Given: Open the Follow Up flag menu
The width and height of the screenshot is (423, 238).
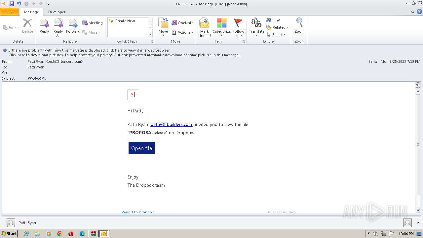Looking at the screenshot, I should coord(238,27).
